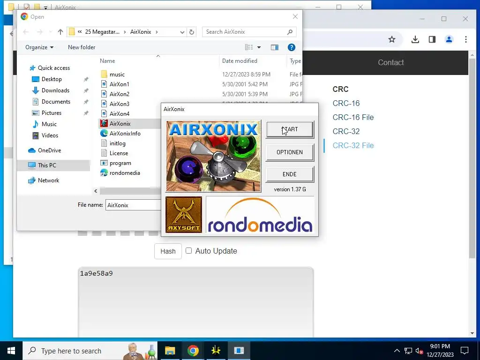The width and height of the screenshot is (480, 360).
Task: Open File Explorer from taskbar
Action: click(170, 351)
